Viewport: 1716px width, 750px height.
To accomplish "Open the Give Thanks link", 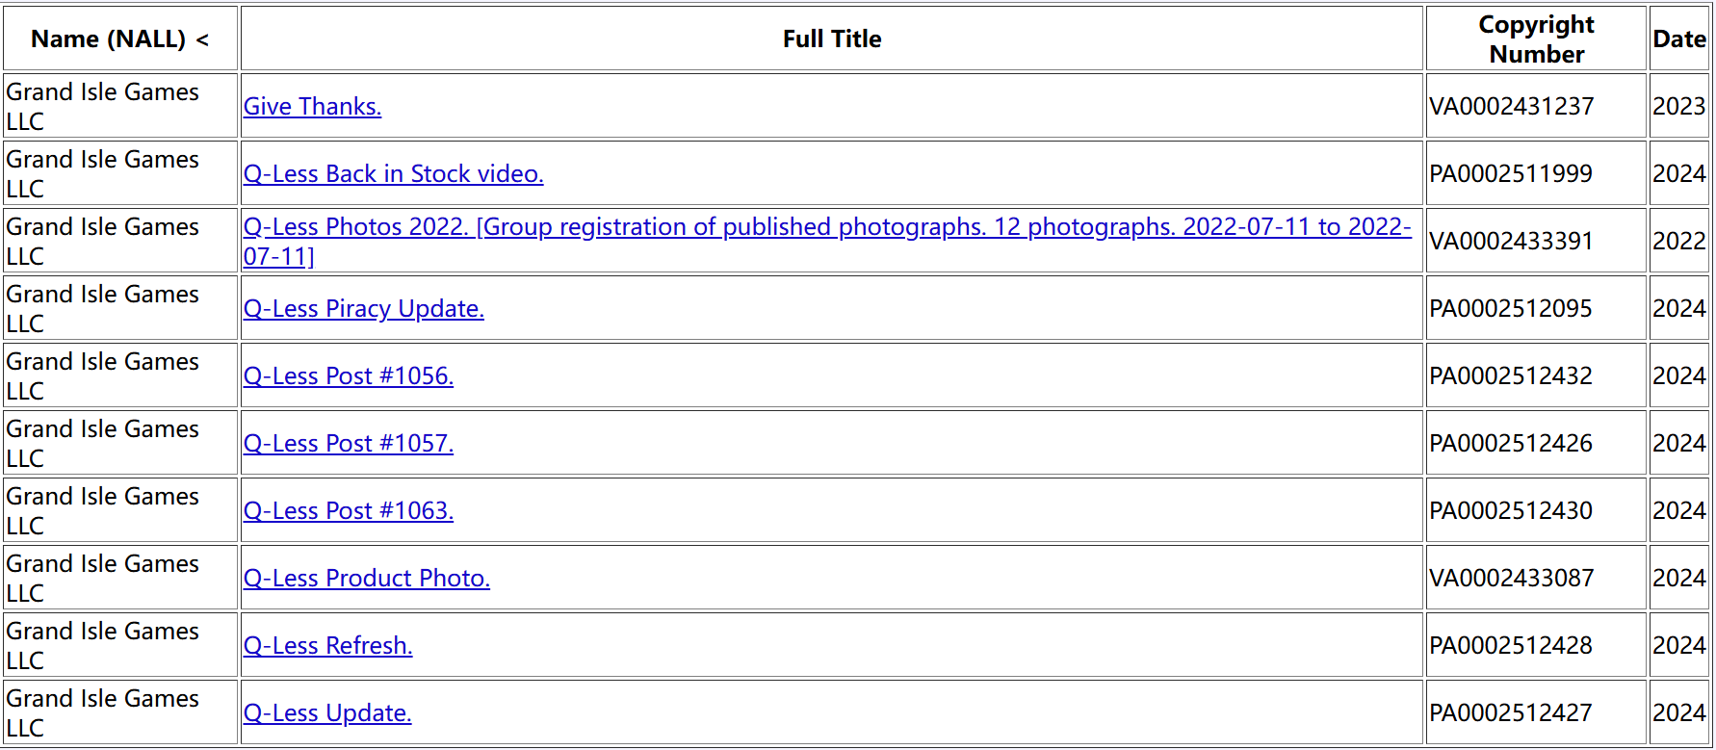I will [312, 106].
